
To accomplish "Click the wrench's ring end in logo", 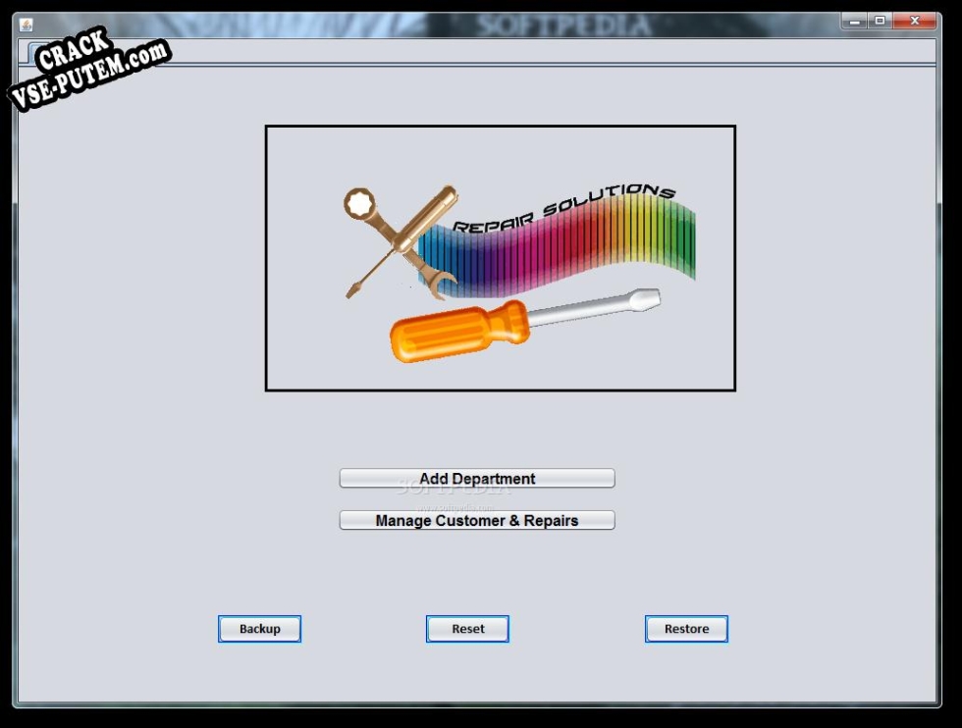I will pos(359,204).
